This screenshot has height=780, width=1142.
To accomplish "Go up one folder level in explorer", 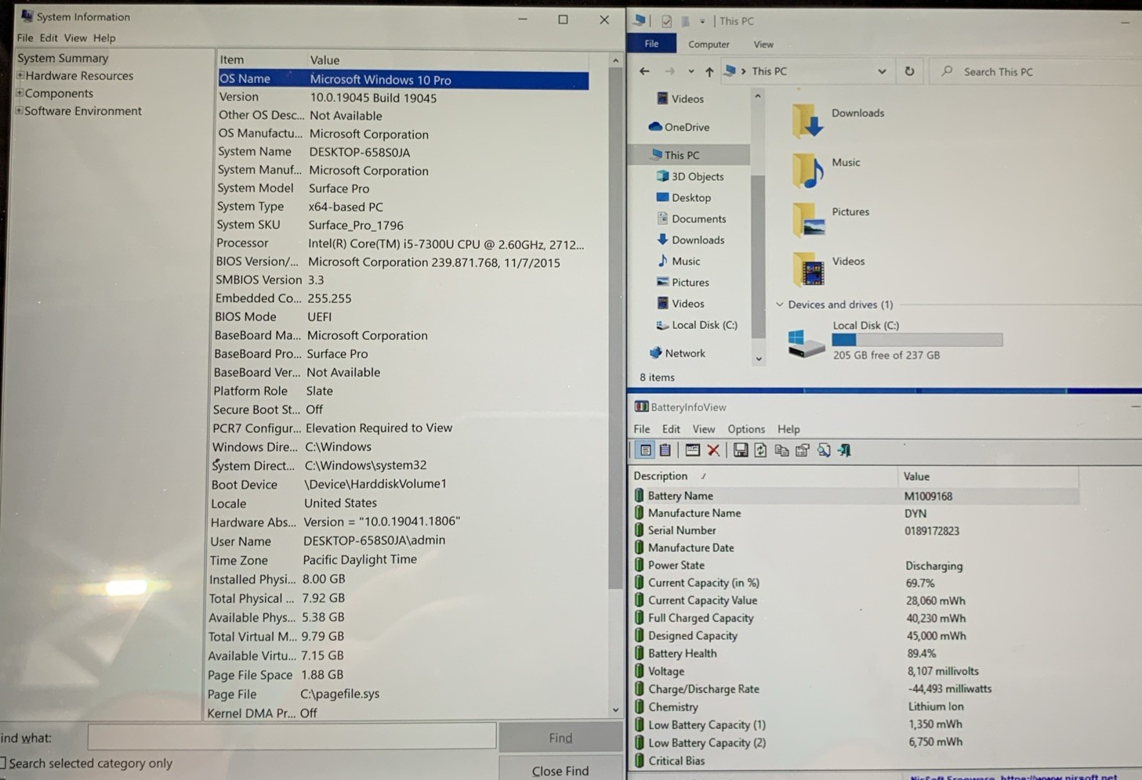I will (709, 71).
